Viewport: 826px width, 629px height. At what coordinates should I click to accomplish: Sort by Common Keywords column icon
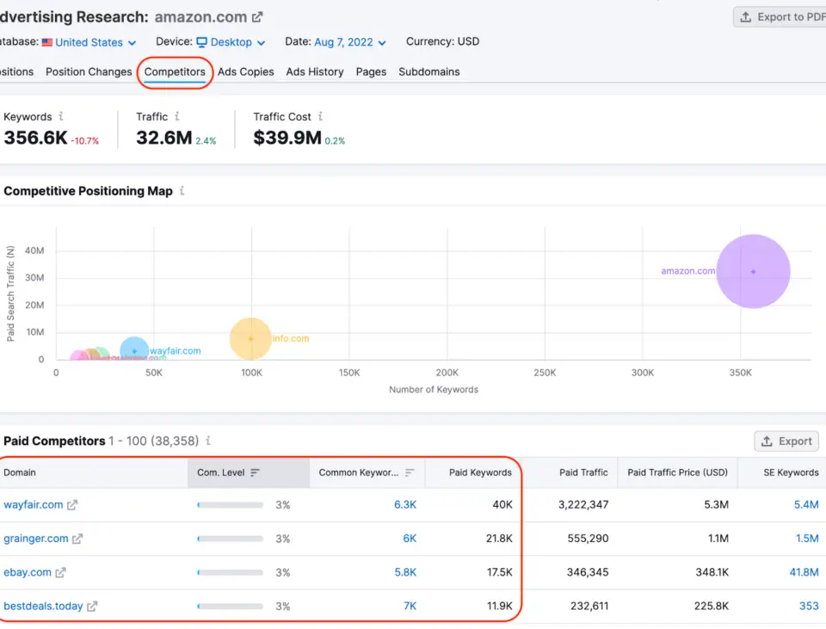[410, 472]
